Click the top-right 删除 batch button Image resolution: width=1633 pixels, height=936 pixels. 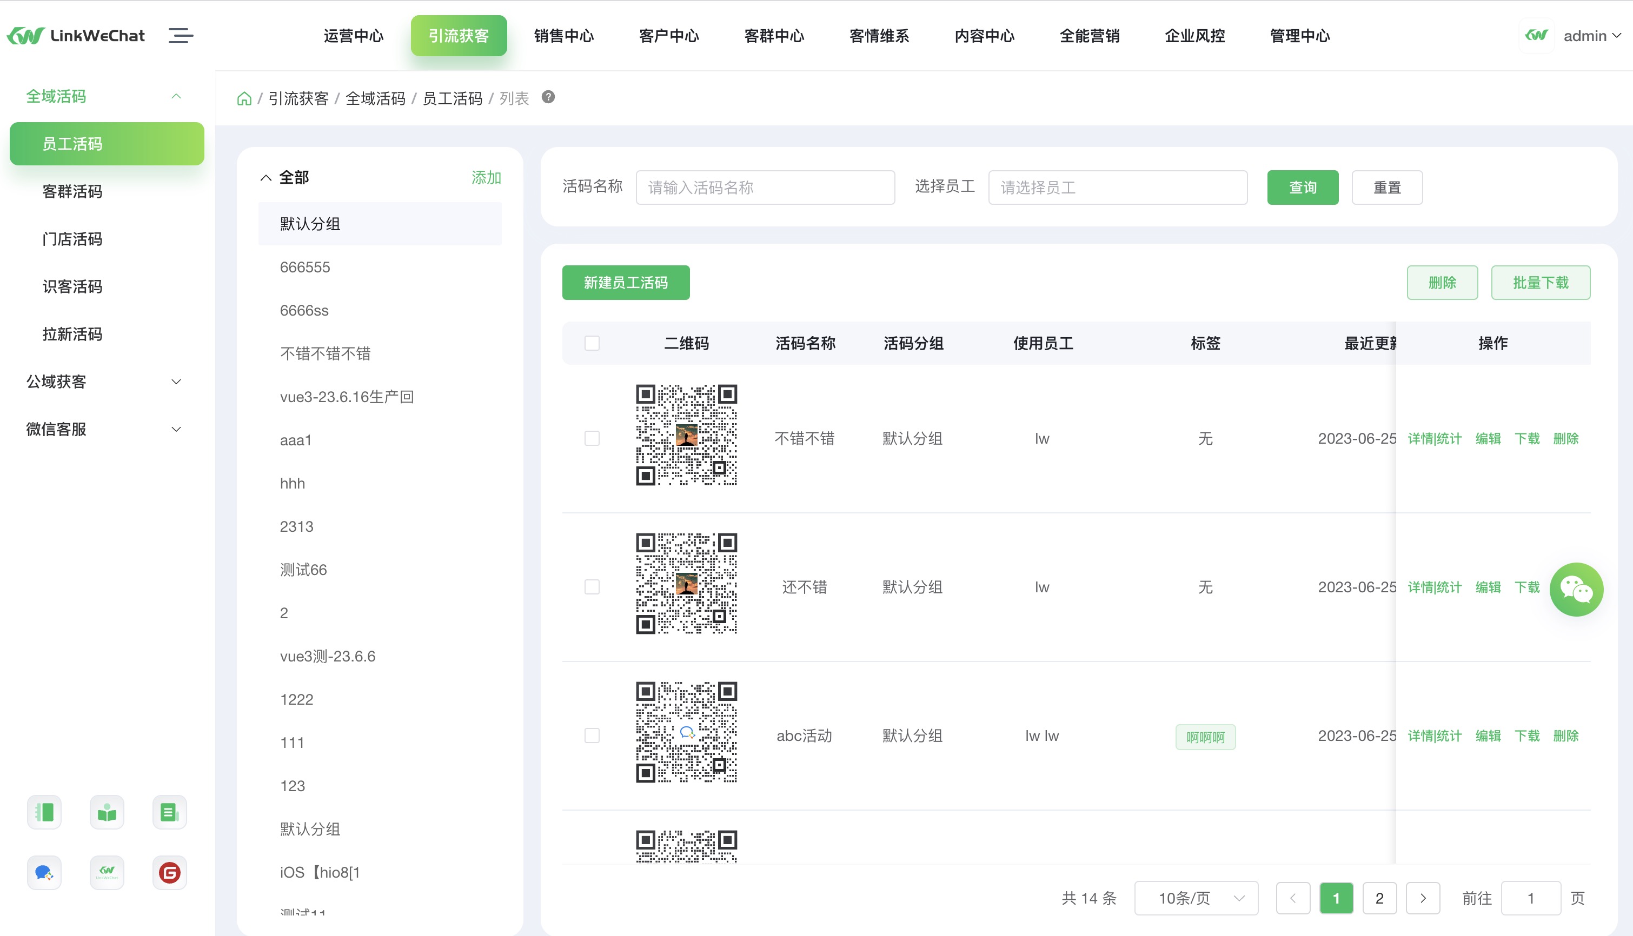[1442, 283]
